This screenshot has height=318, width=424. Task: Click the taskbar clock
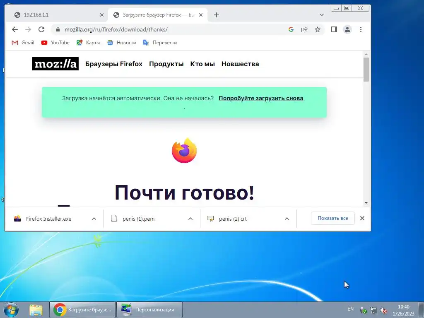(x=403, y=310)
